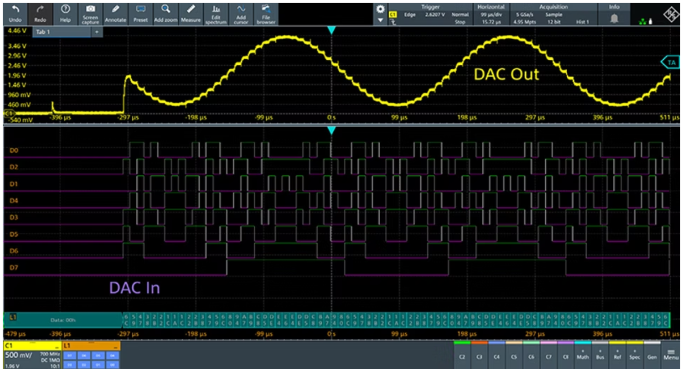This screenshot has width=683, height=373.
Task: Open the Measure ruler tool
Action: click(191, 13)
